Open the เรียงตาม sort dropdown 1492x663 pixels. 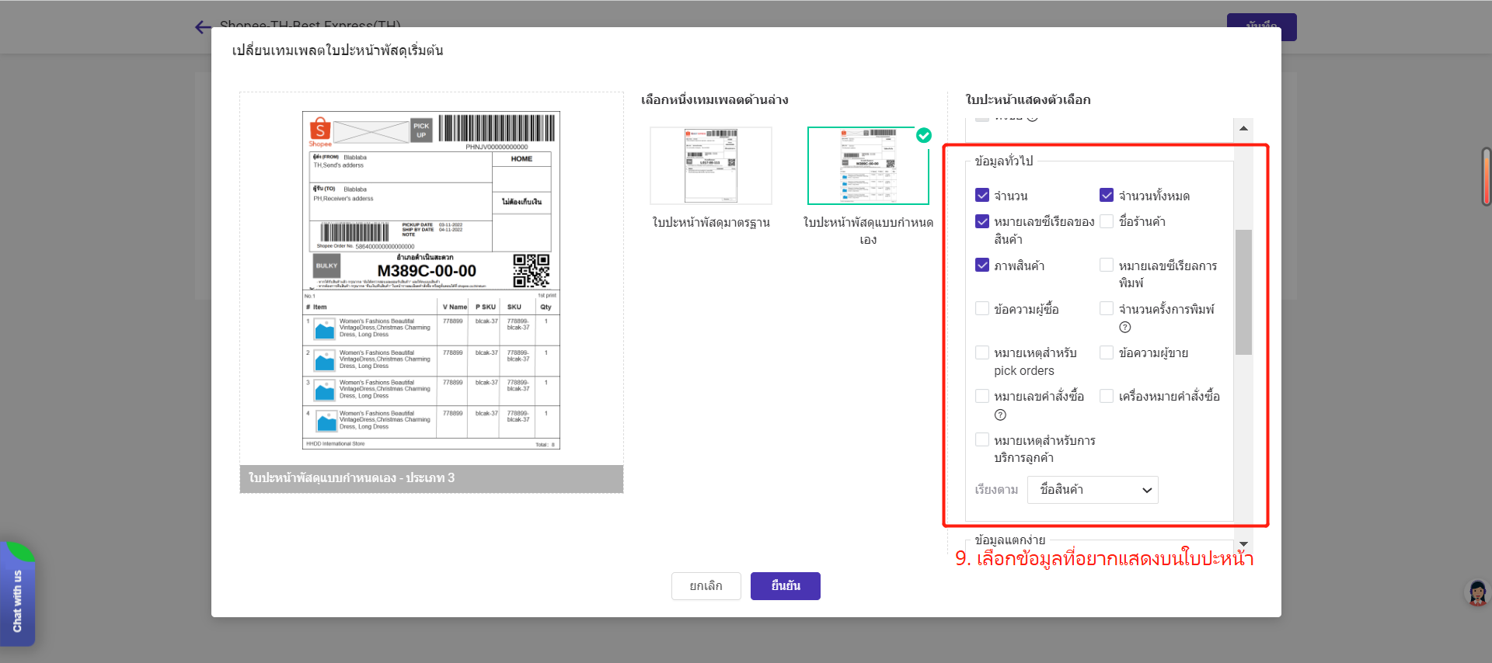tap(1092, 490)
